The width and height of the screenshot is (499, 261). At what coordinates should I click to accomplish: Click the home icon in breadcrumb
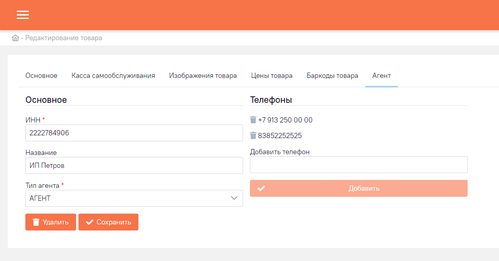click(15, 38)
